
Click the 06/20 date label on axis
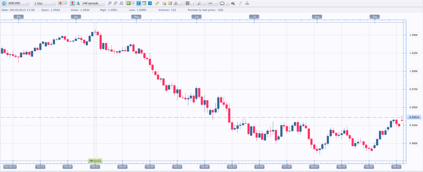point(232,167)
